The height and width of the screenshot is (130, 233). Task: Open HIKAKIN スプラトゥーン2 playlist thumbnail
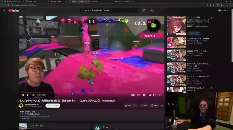pyautogui.click(x=177, y=55)
